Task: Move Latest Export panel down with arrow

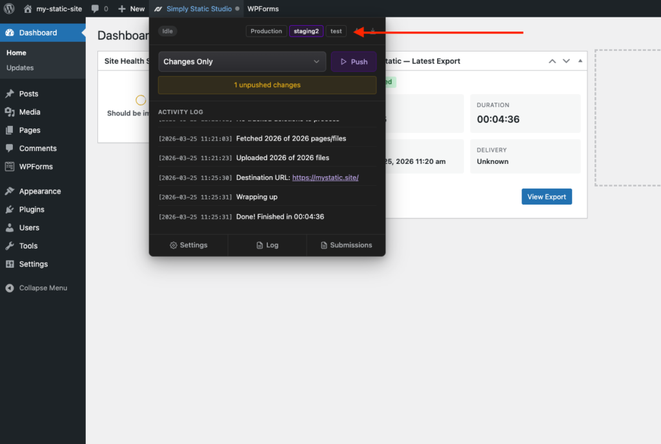Action: (566, 61)
